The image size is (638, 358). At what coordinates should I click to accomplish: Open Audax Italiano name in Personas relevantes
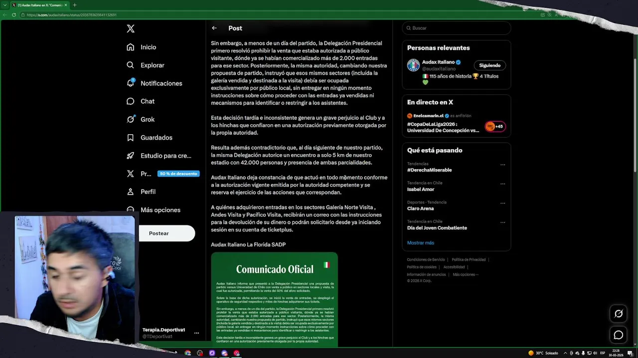438,62
